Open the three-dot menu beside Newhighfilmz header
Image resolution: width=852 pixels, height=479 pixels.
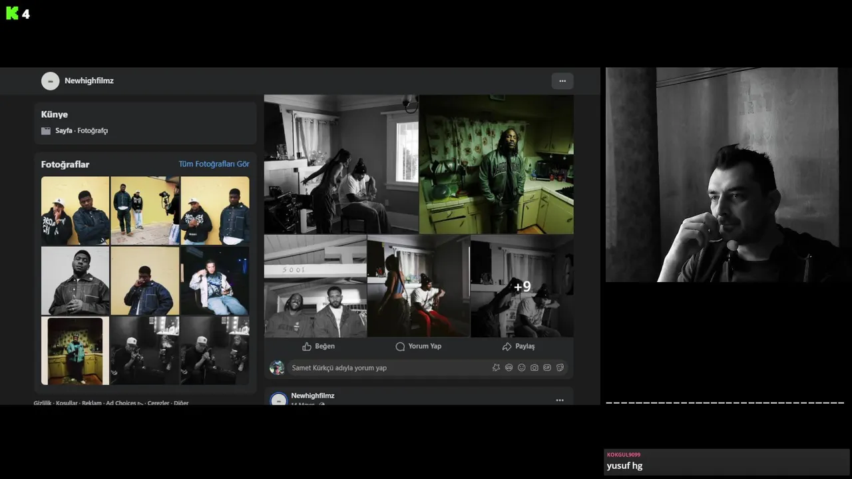tap(562, 81)
